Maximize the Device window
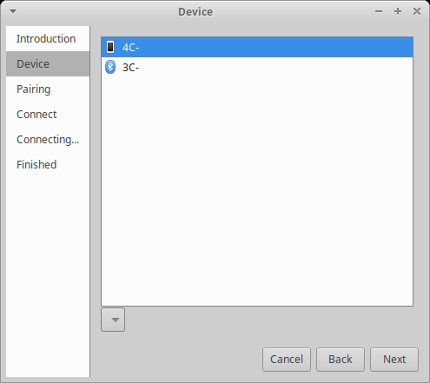 pyautogui.click(x=398, y=11)
